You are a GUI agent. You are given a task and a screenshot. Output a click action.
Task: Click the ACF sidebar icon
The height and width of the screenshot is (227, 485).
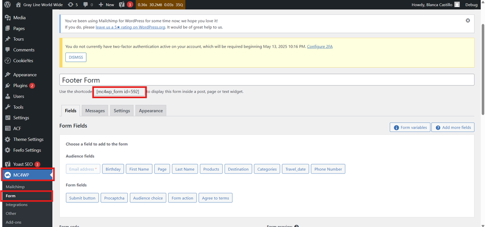pos(8,129)
